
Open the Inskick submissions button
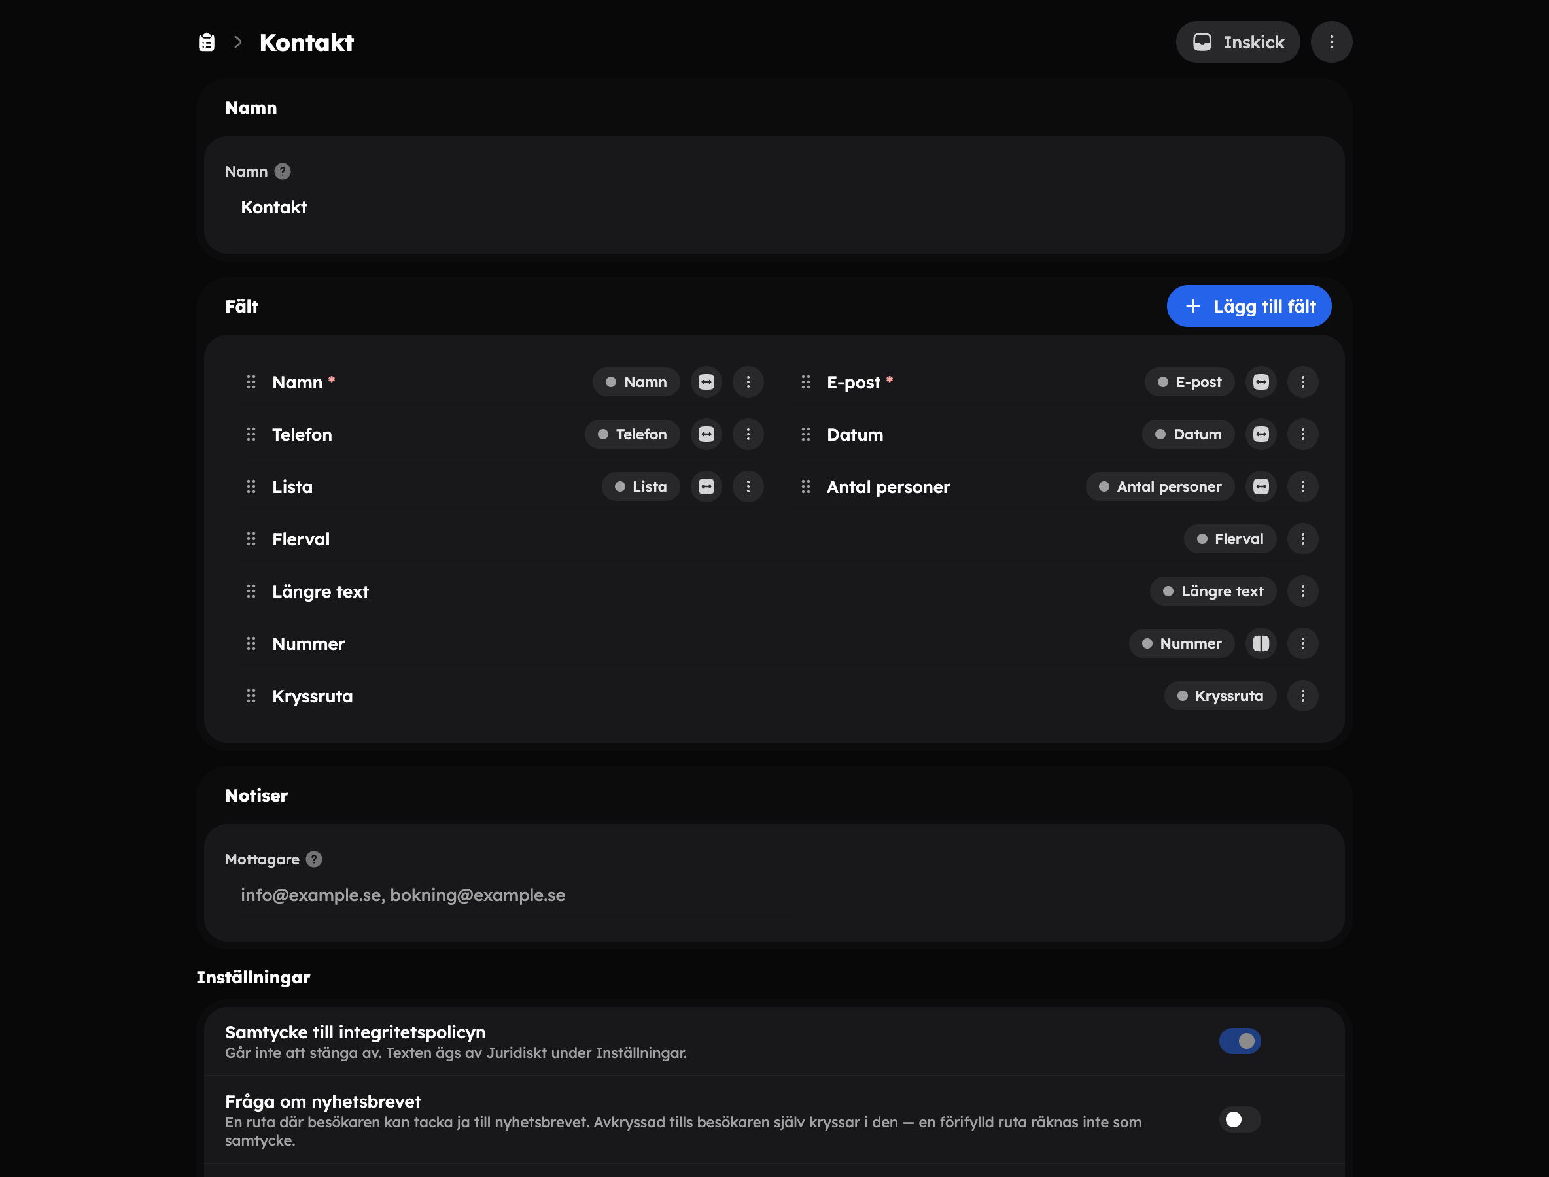1238,42
